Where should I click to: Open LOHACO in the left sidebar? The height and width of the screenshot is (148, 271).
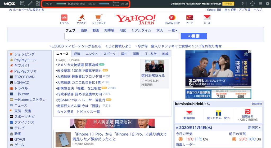coord(22,83)
